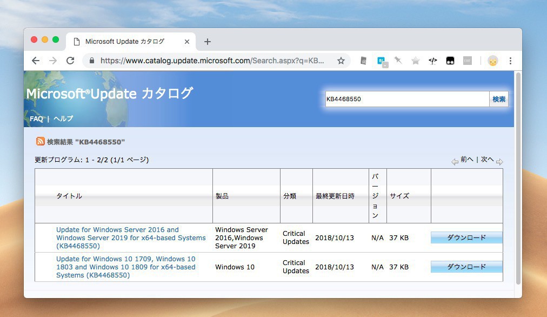
Task: Open a new browser tab
Action: (208, 42)
